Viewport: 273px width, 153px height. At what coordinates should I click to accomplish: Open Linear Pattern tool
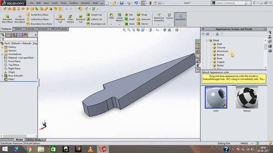(119, 17)
